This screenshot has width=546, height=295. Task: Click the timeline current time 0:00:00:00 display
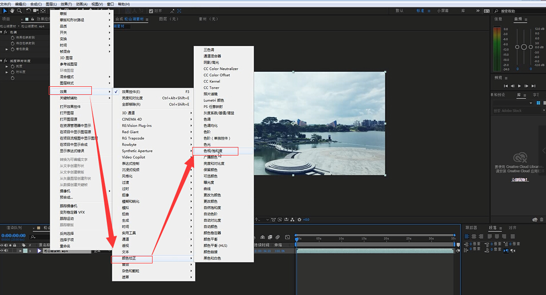click(14, 235)
